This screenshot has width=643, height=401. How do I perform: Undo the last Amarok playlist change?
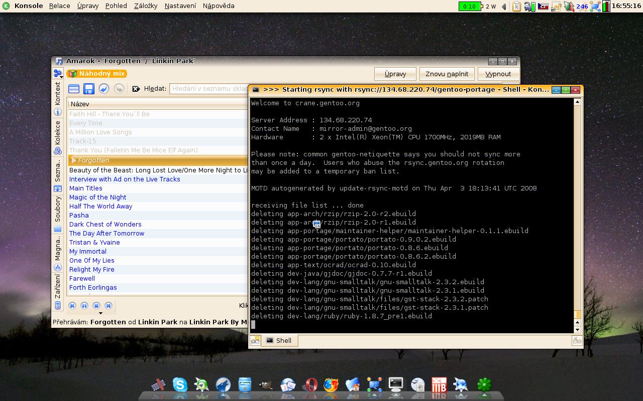(104, 89)
